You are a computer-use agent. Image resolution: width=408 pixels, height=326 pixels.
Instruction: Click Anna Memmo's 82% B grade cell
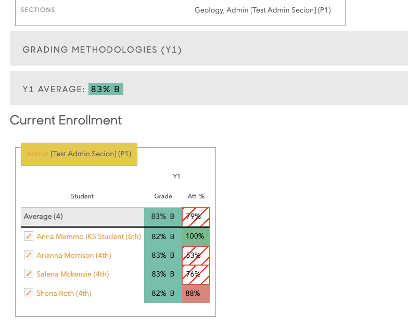coord(163,236)
